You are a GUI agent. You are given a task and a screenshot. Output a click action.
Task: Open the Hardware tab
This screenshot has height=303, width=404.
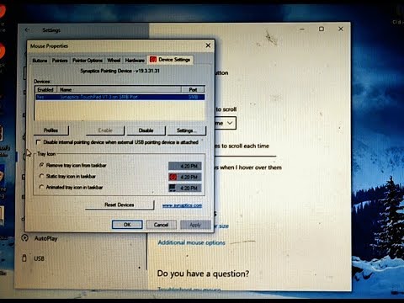(x=135, y=61)
